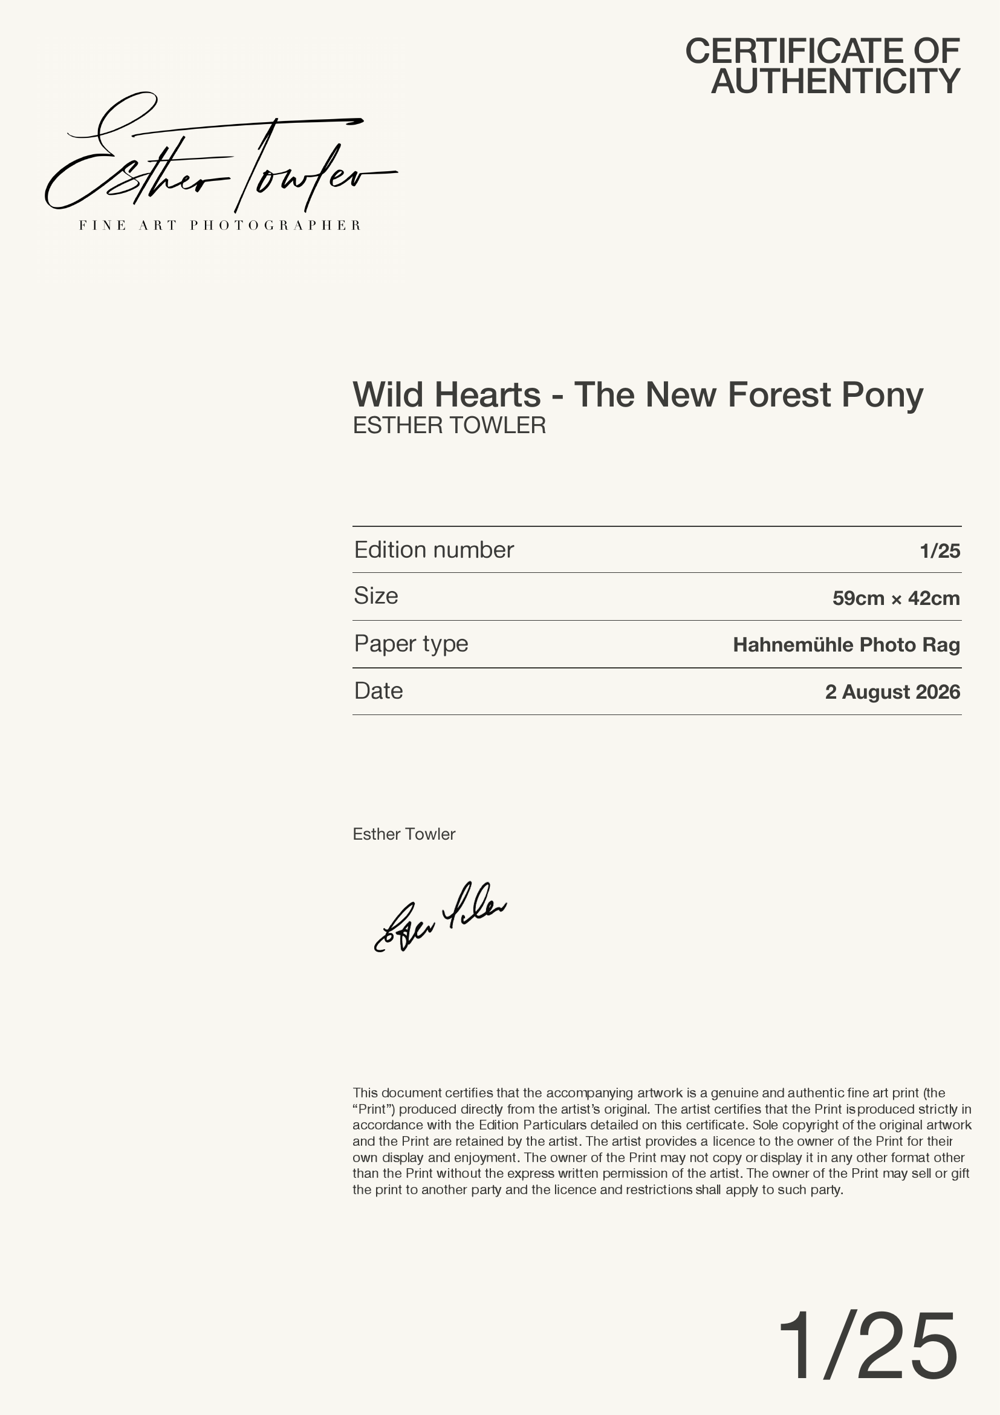The image size is (1000, 1415).
Task: Click the handwritten signature below Esther Towler
Action: [x=440, y=917]
